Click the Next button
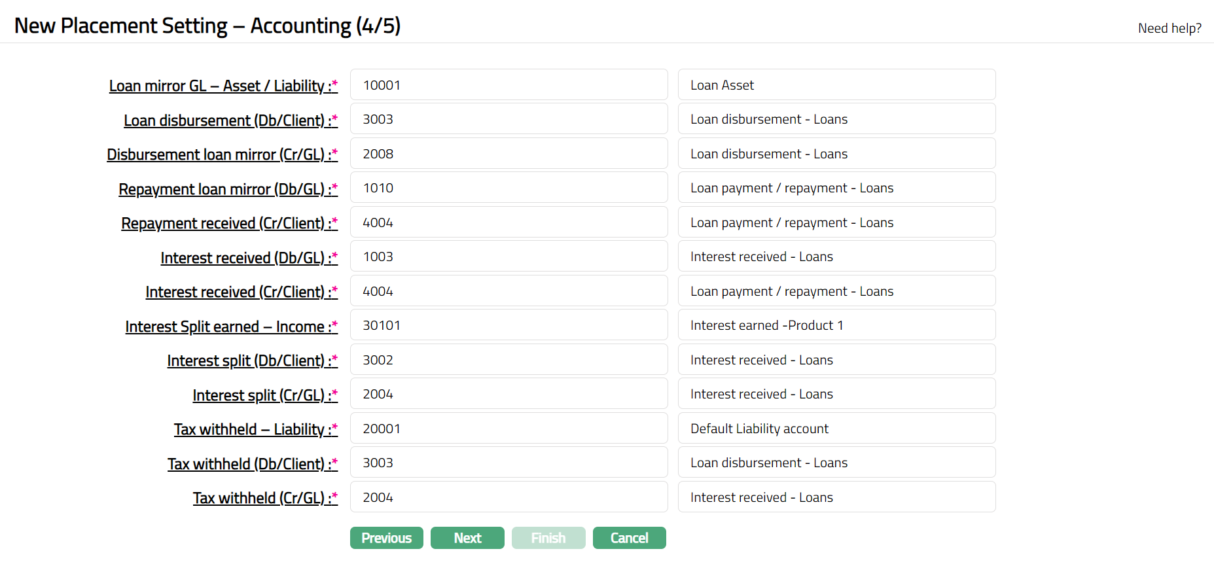1214x566 pixels. [x=467, y=538]
